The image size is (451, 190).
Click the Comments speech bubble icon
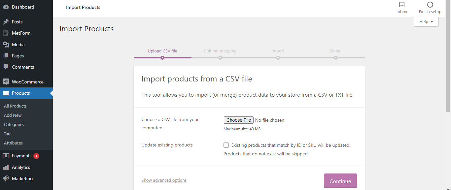click(6, 67)
